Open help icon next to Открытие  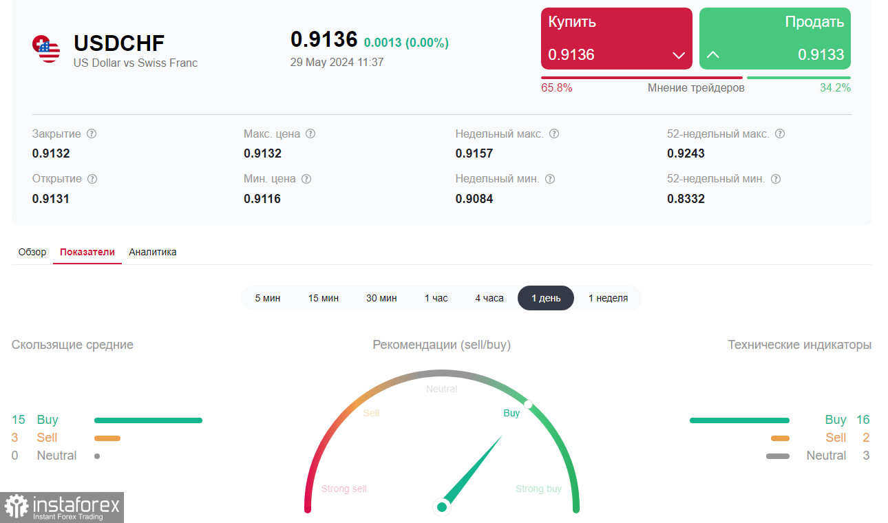[x=92, y=178]
